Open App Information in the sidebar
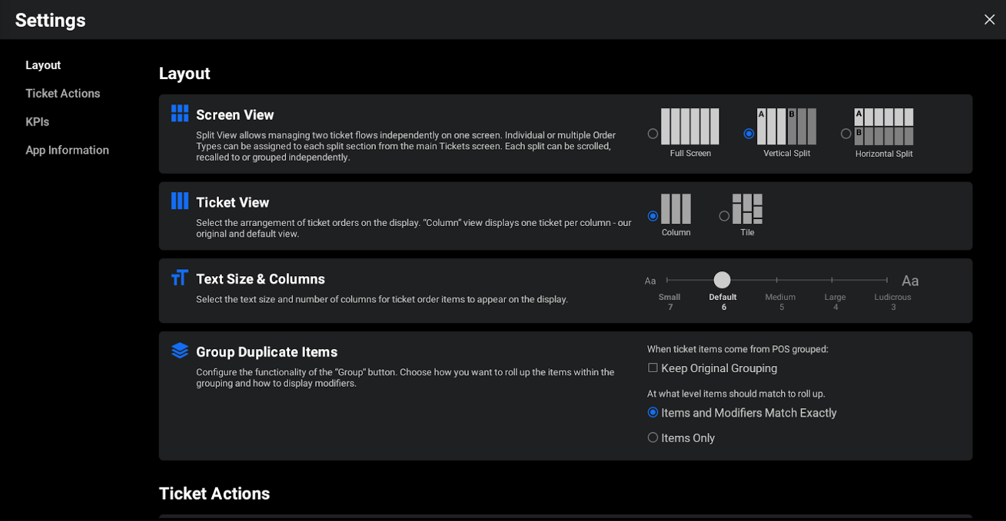1006x521 pixels. point(67,150)
